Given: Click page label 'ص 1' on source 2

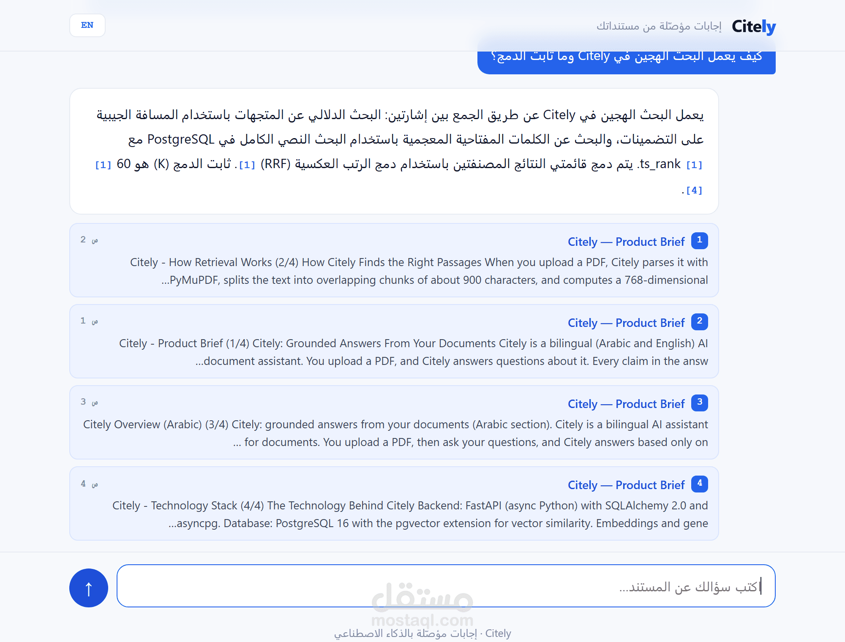Looking at the screenshot, I should coord(89,321).
